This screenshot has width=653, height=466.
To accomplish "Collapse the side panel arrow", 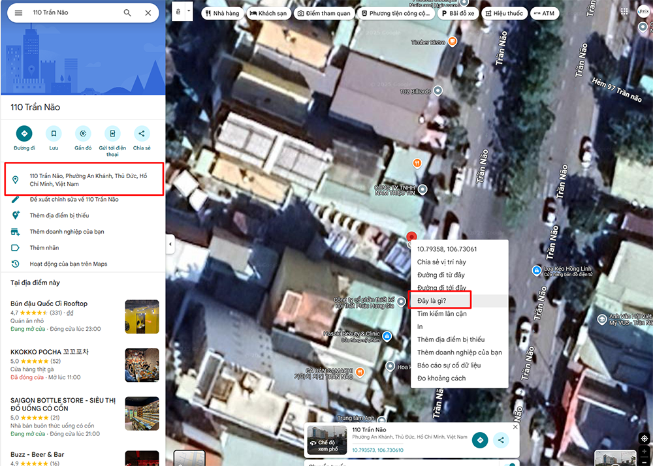I will [x=170, y=244].
